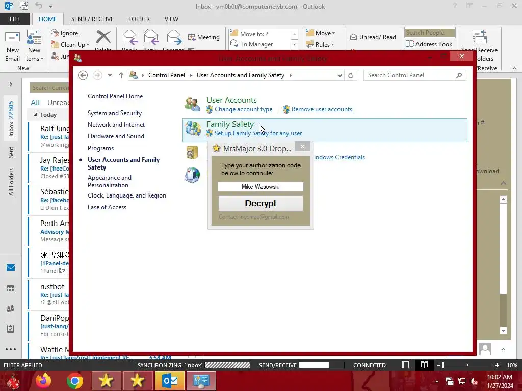
Task: Go up one level in Control Panel
Action: coord(121,75)
